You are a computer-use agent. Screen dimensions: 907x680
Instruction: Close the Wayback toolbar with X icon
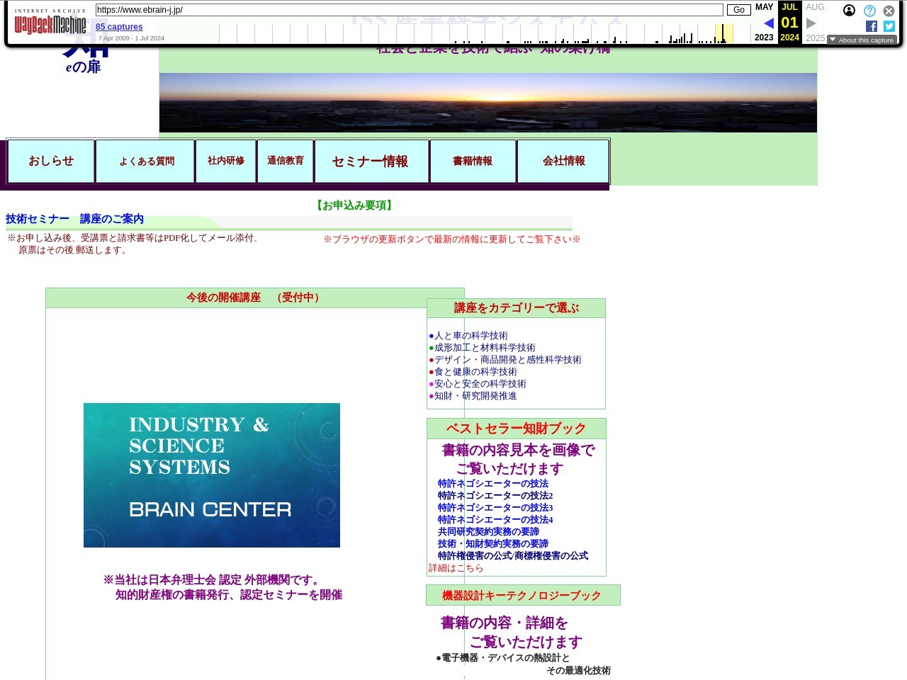point(889,11)
